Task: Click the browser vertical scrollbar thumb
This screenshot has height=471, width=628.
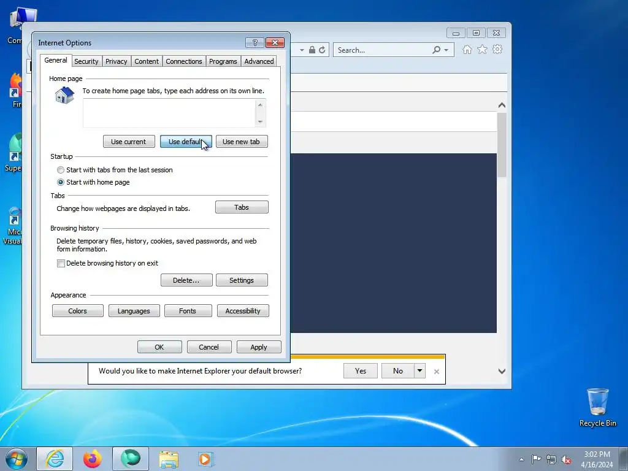Action: [502, 145]
